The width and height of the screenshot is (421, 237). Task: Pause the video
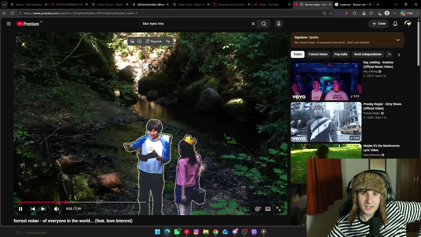point(20,209)
